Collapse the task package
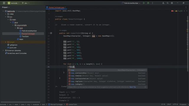Image resolution: width=189 pixels, height=106 pixels. [x=15, y=28]
